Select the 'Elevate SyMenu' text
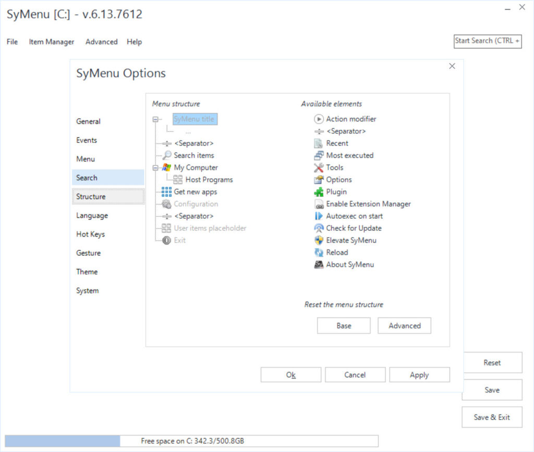 coord(351,240)
